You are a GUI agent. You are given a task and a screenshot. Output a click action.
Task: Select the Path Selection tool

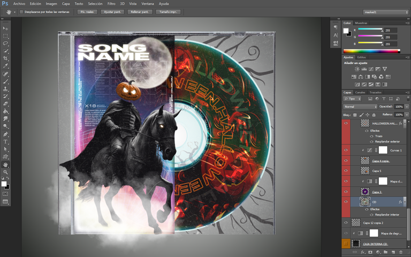click(x=5, y=149)
